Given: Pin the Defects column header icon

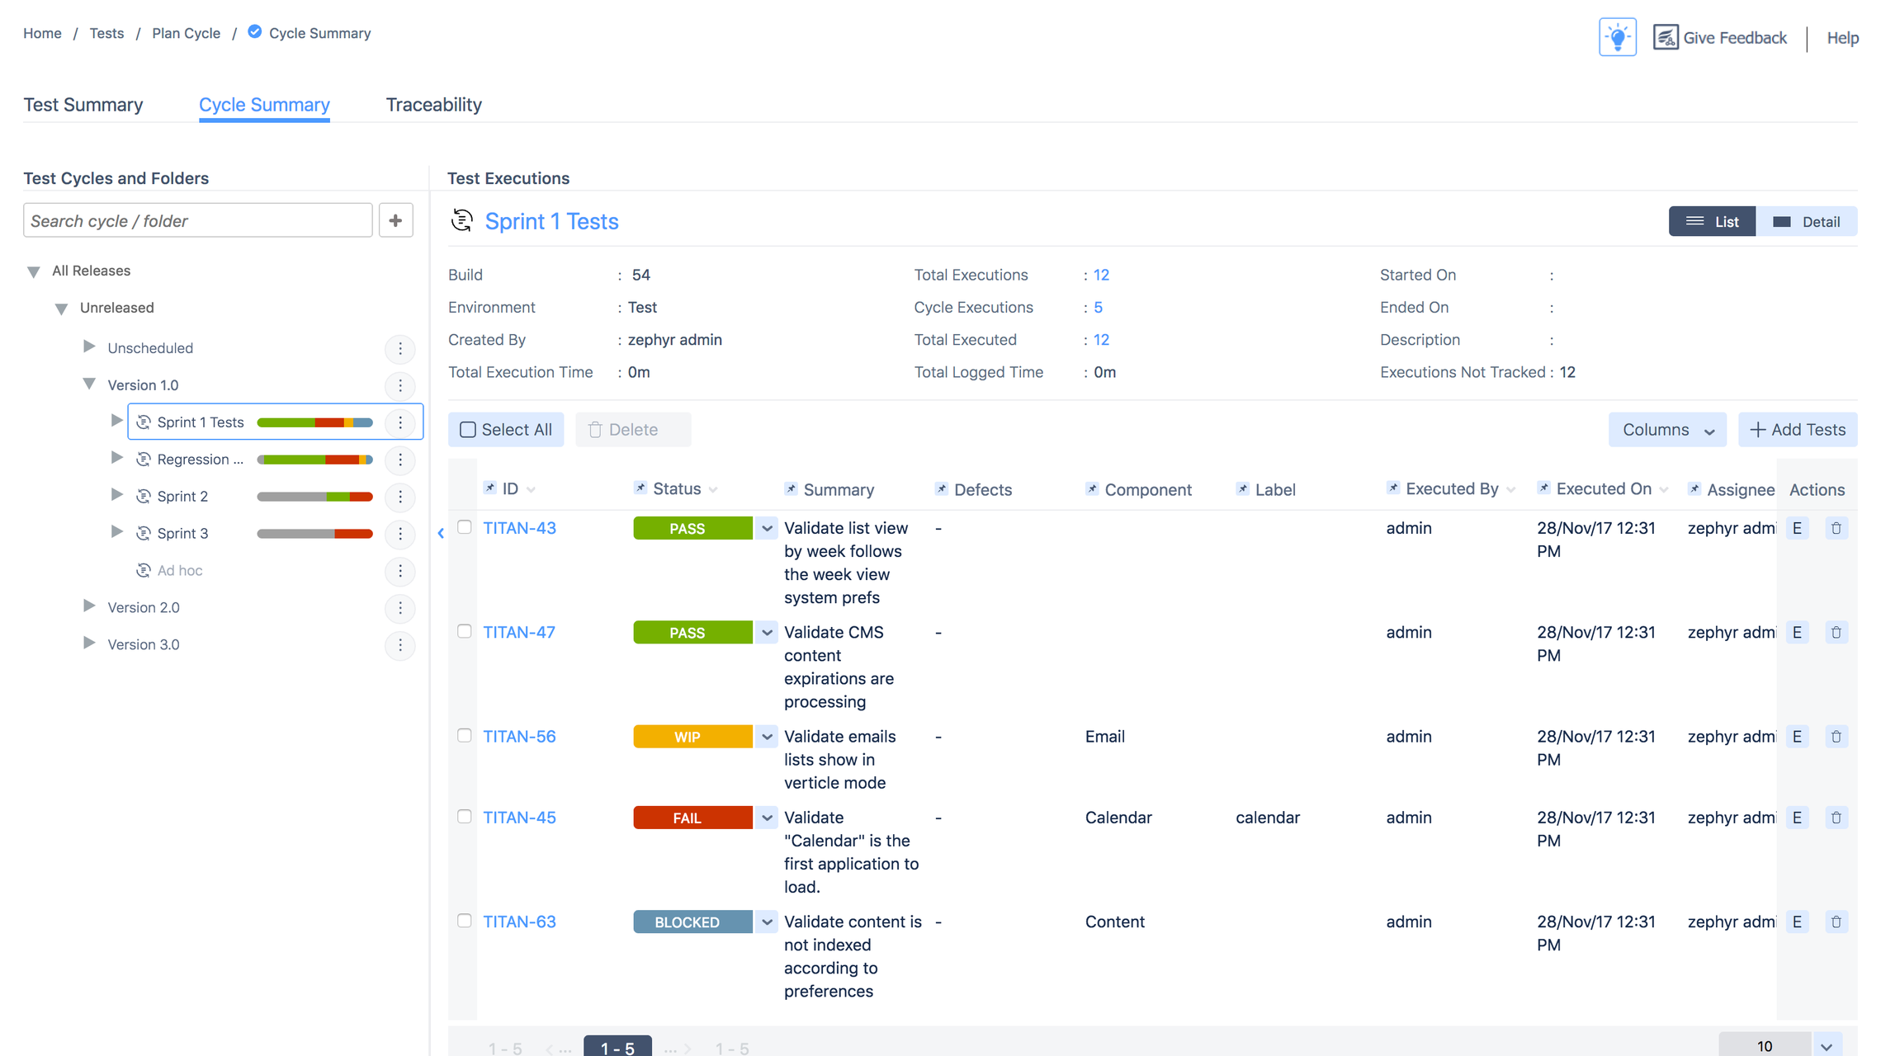Looking at the screenshot, I should tap(941, 489).
